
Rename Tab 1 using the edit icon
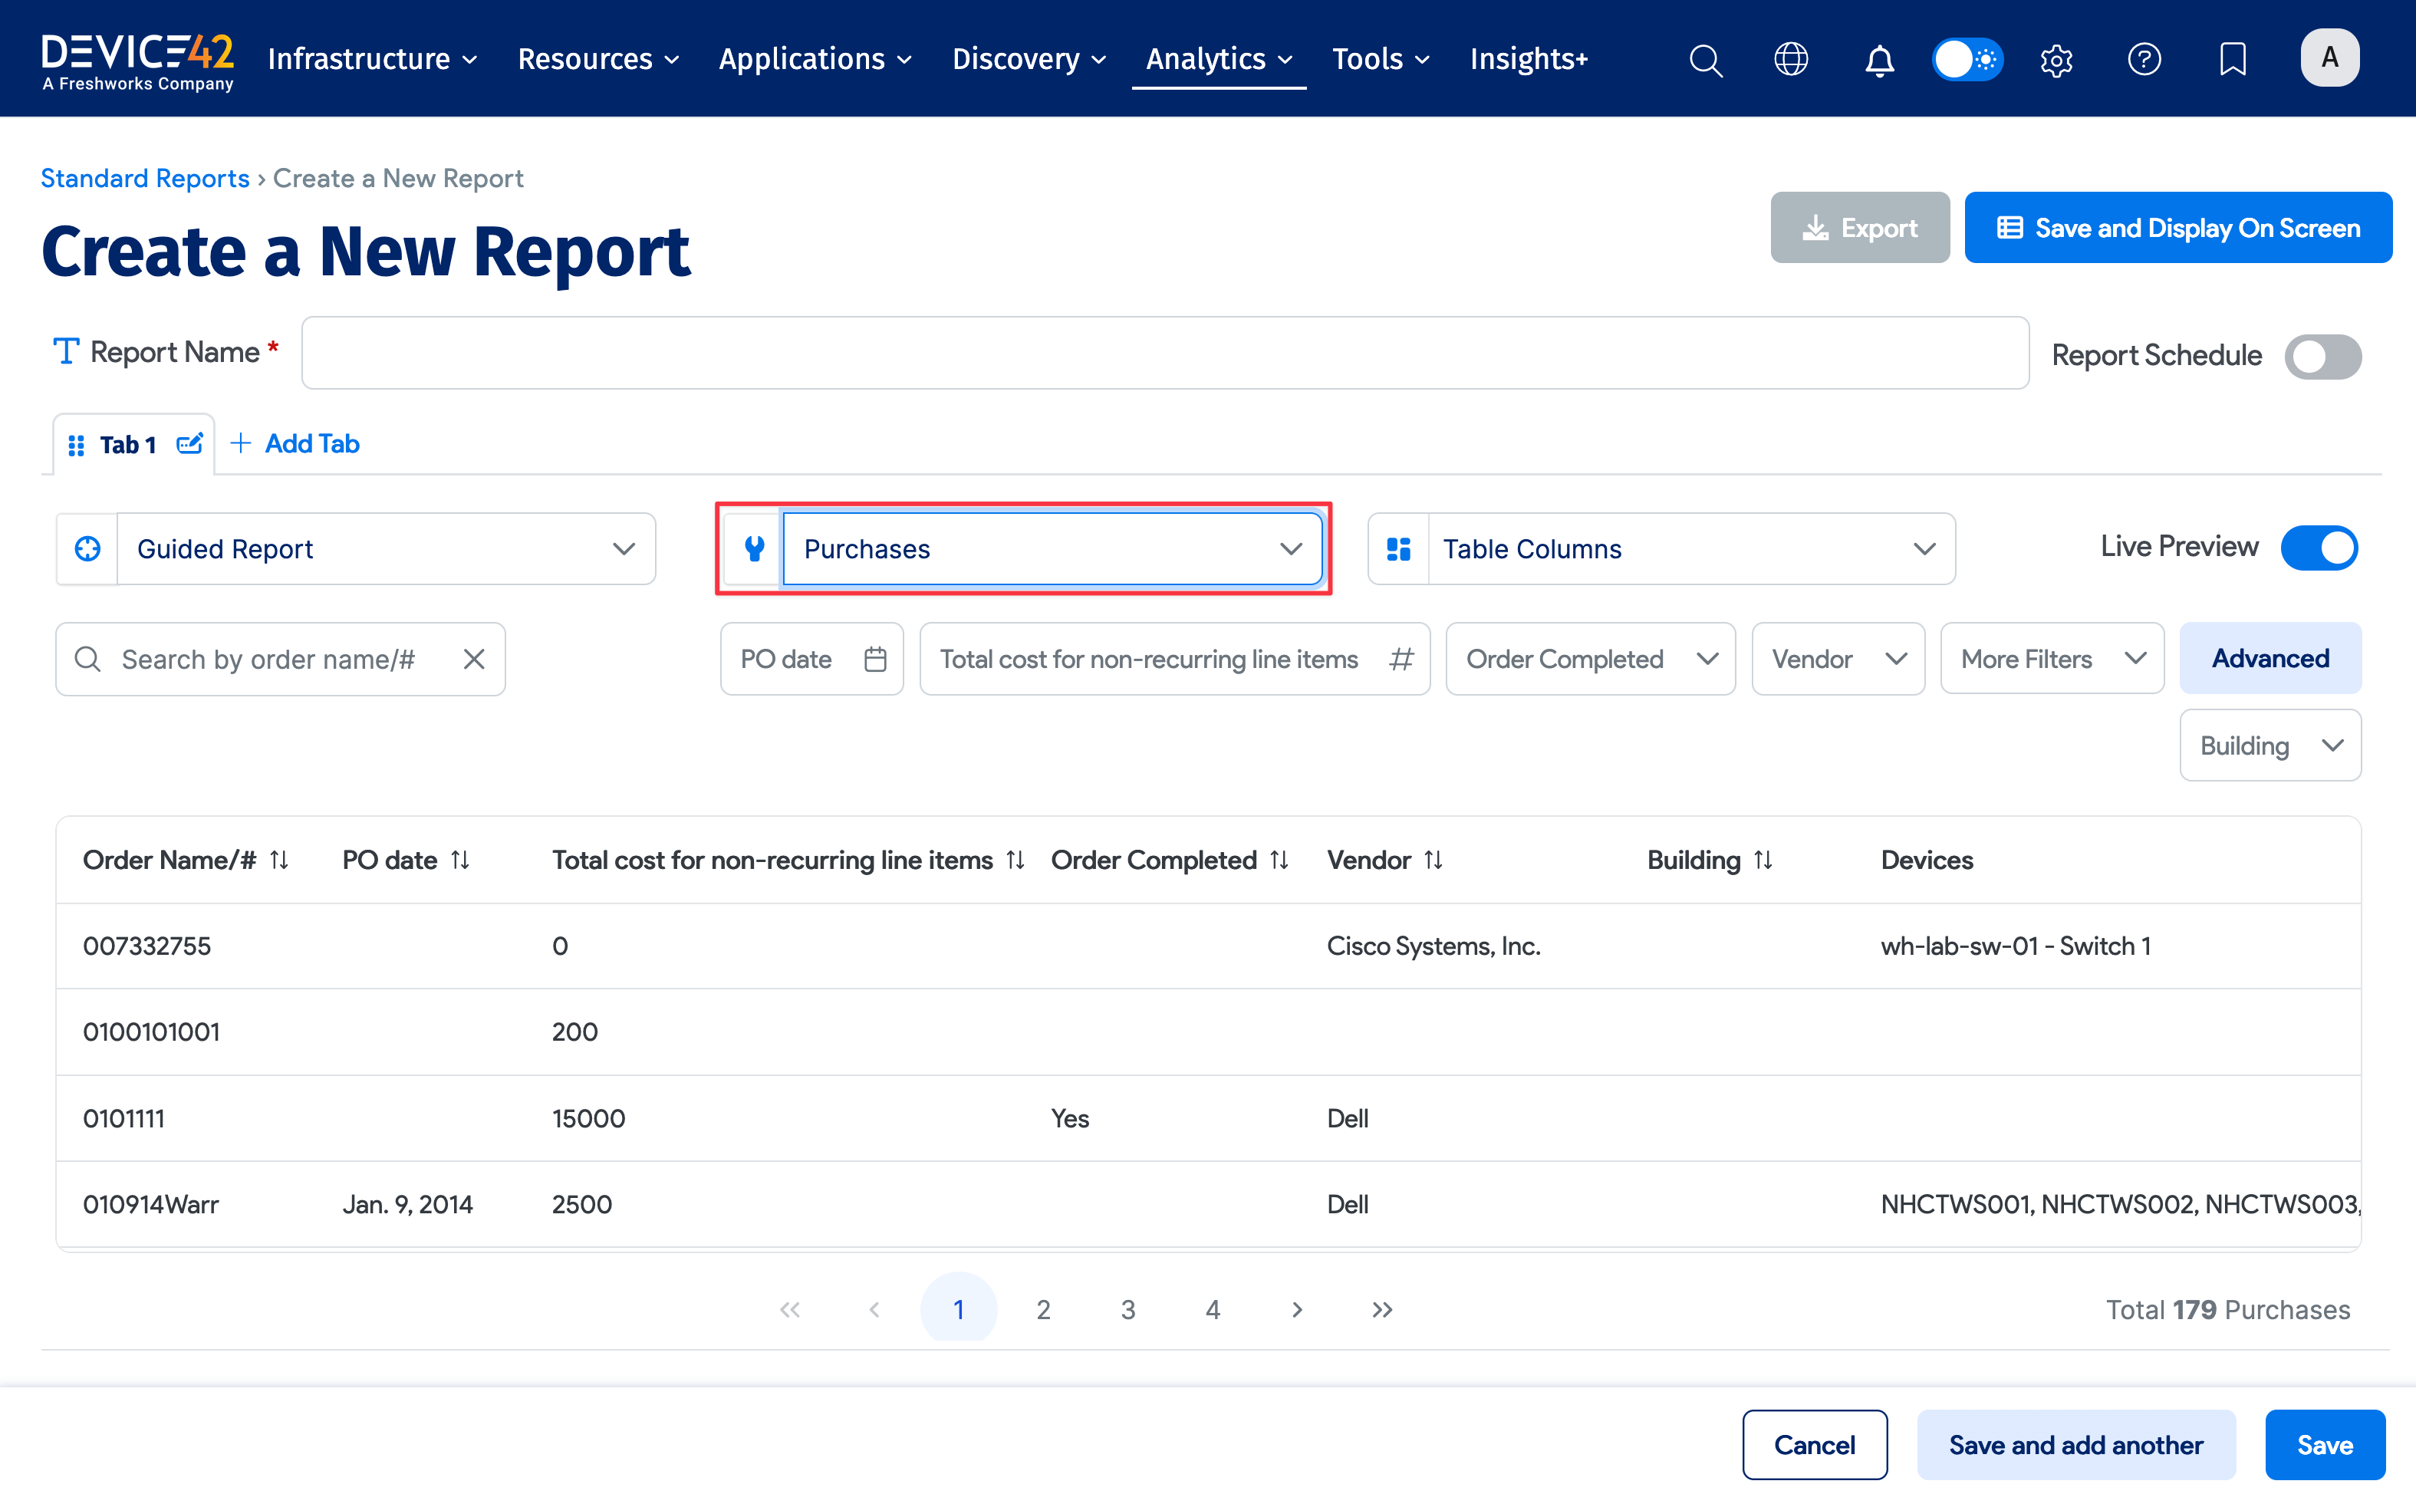[189, 443]
